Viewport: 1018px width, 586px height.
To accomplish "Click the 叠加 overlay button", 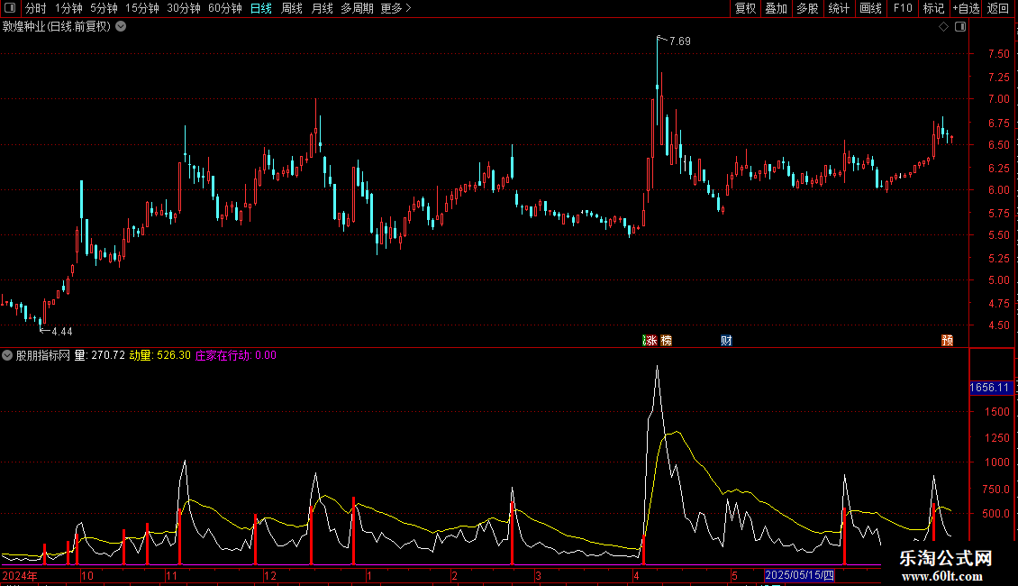I will coord(776,8).
